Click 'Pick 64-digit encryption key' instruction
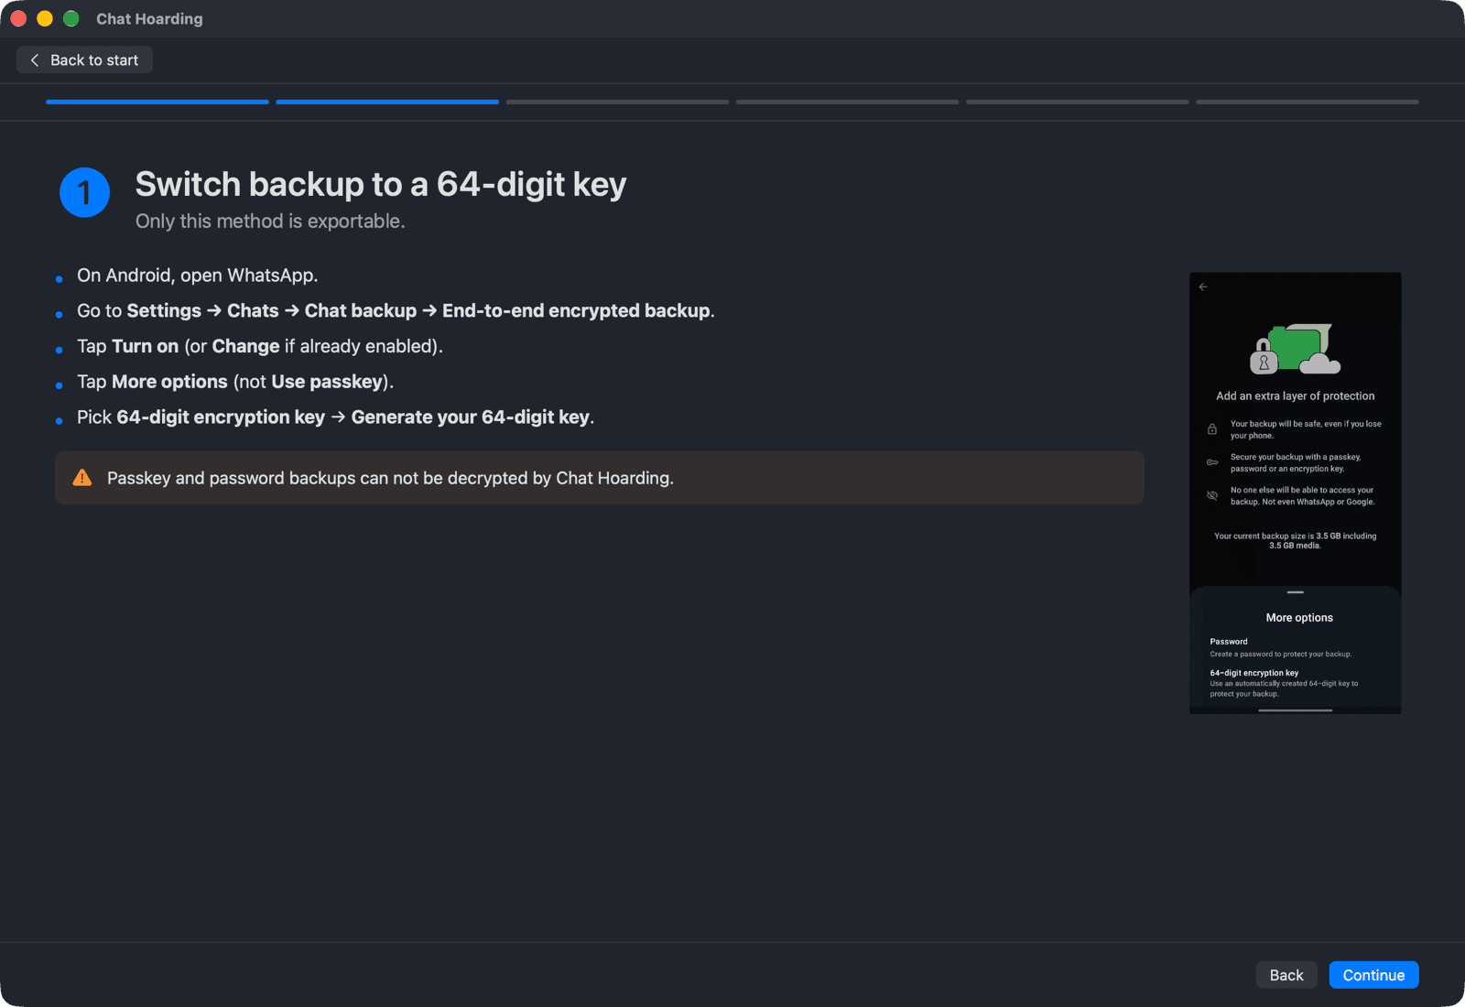1465x1007 pixels. (x=336, y=417)
